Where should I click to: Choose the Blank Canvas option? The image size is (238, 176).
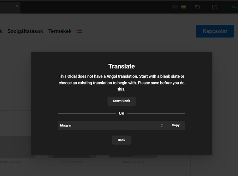pyautogui.click(x=11, y=162)
